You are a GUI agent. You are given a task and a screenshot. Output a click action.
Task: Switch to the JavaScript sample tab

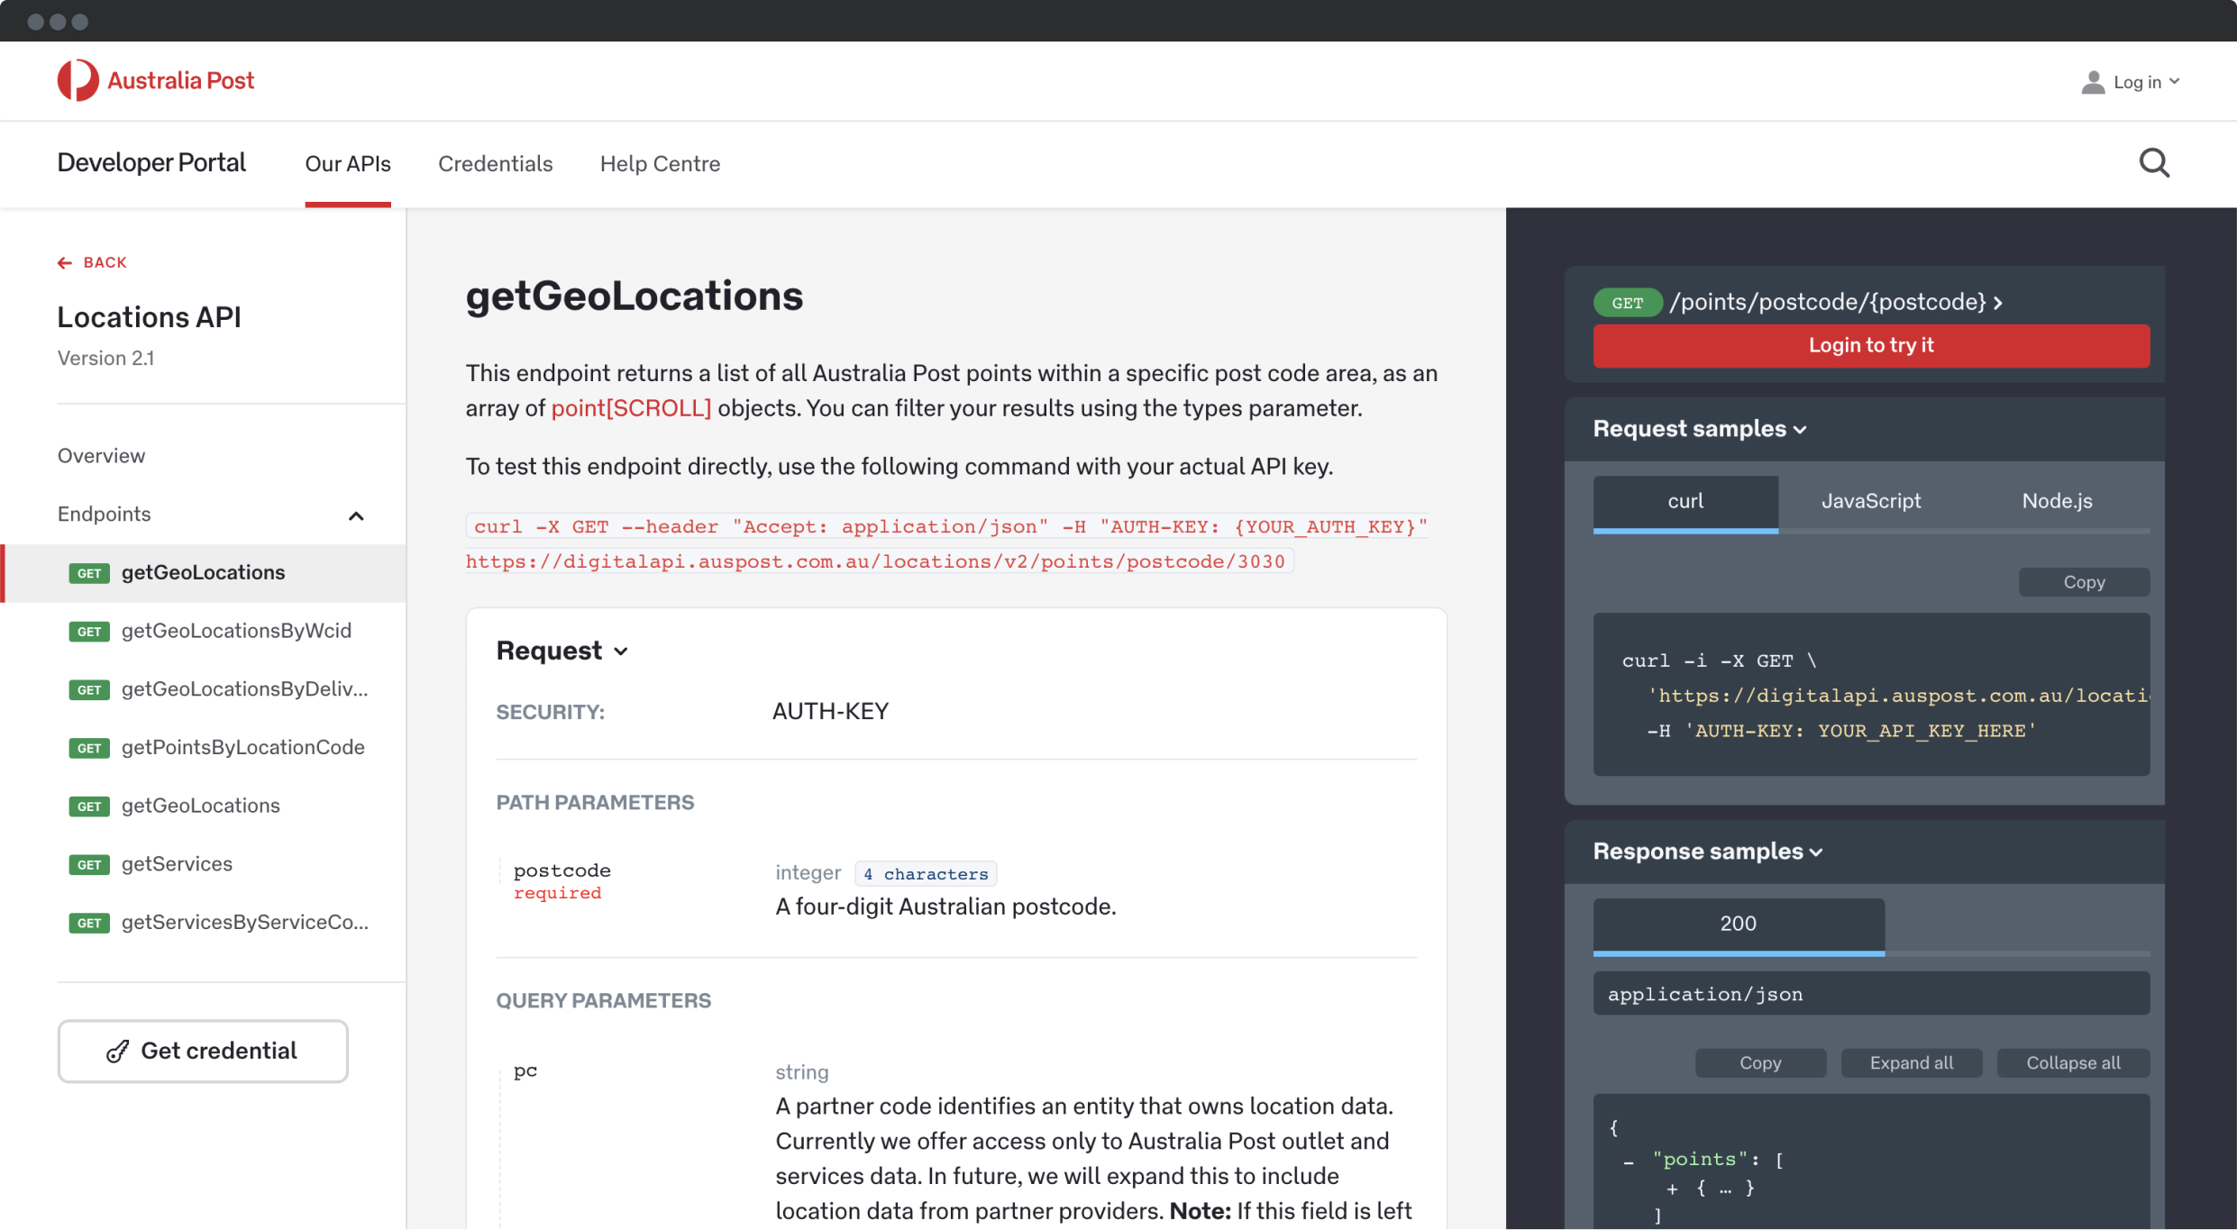pos(1871,501)
